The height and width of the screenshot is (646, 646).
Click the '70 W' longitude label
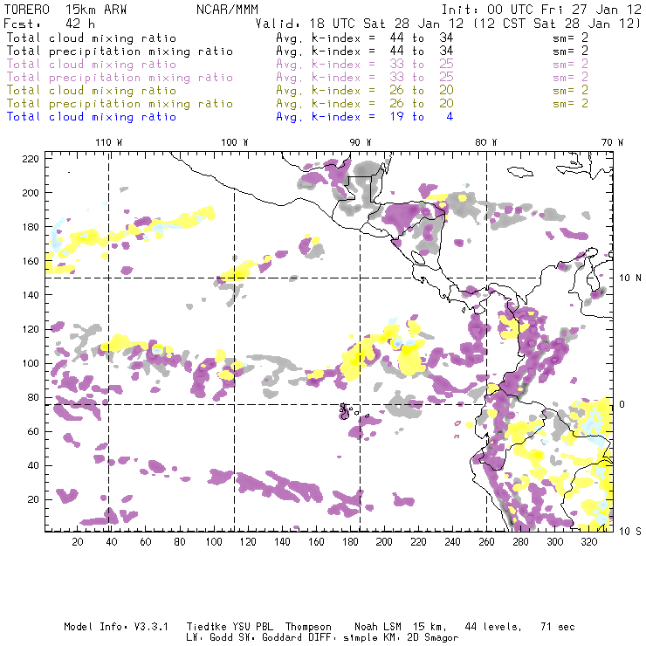[612, 142]
